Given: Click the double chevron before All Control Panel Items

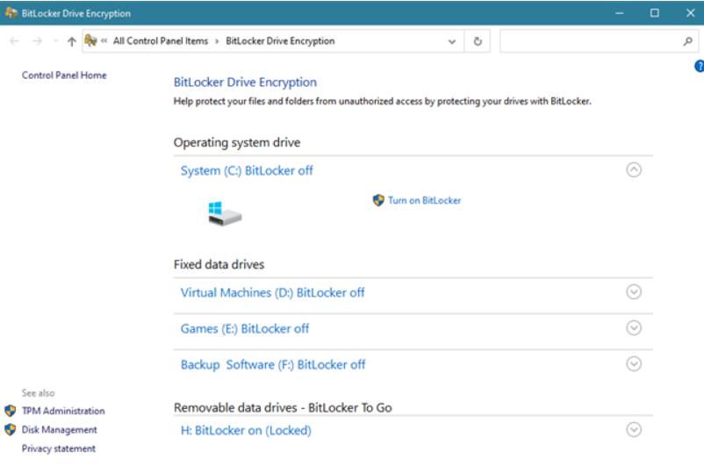Looking at the screenshot, I should click(x=104, y=41).
